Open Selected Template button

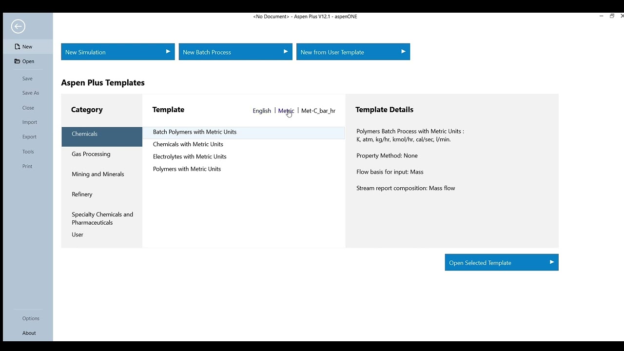(x=502, y=262)
